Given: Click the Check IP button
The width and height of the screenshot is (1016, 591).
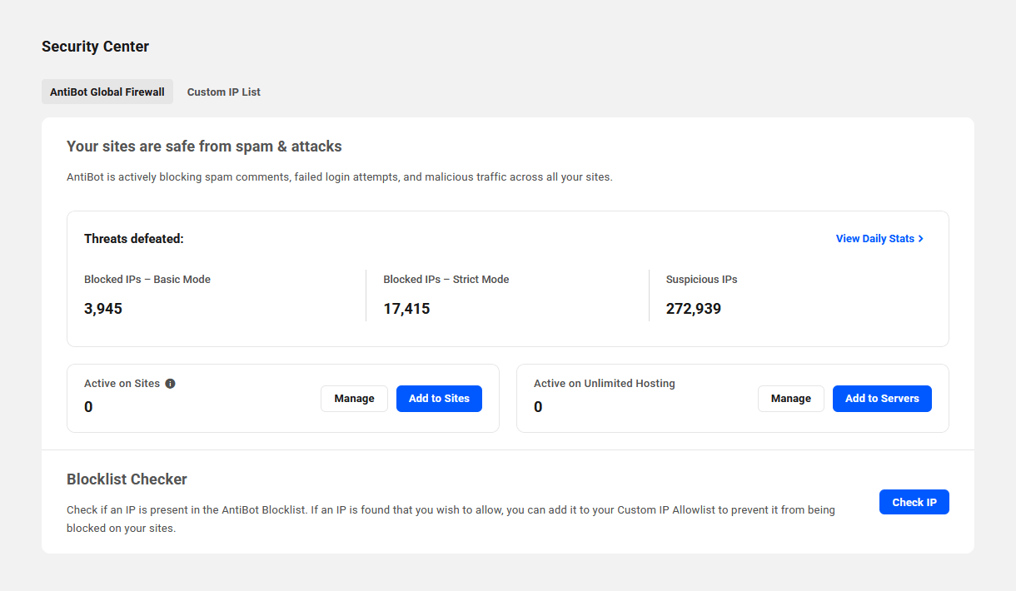Looking at the screenshot, I should click(x=914, y=502).
